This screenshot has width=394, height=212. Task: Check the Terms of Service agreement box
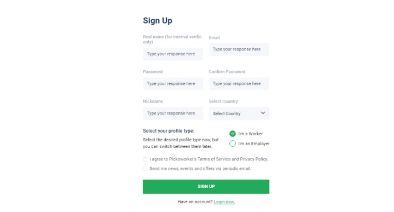[145, 159]
